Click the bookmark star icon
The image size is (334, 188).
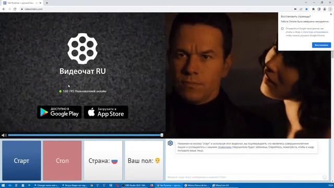click(x=306, y=9)
